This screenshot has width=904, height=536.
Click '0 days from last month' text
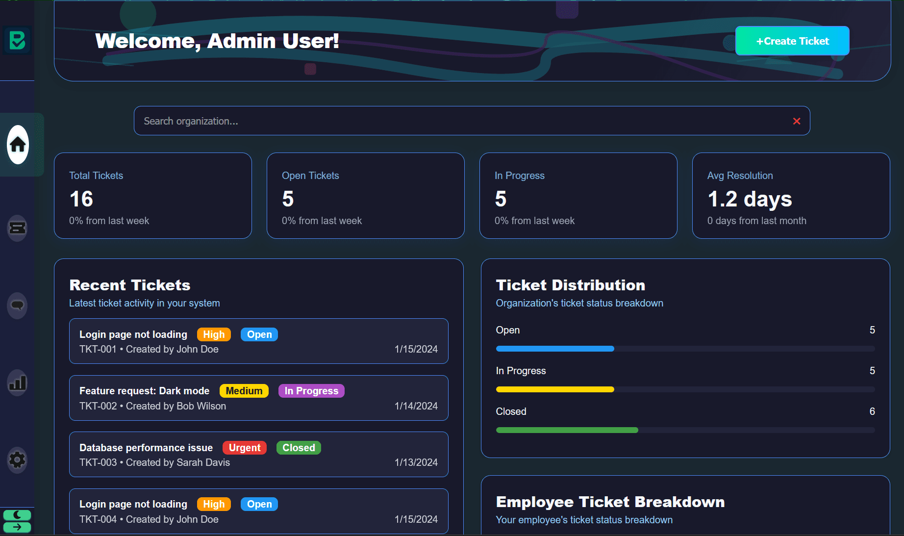(x=757, y=221)
